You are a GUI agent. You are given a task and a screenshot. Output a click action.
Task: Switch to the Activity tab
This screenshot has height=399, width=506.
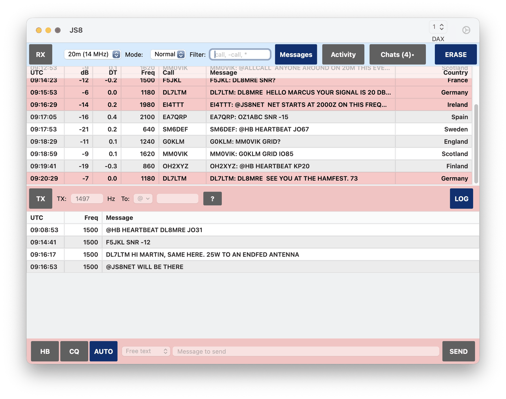click(x=343, y=54)
